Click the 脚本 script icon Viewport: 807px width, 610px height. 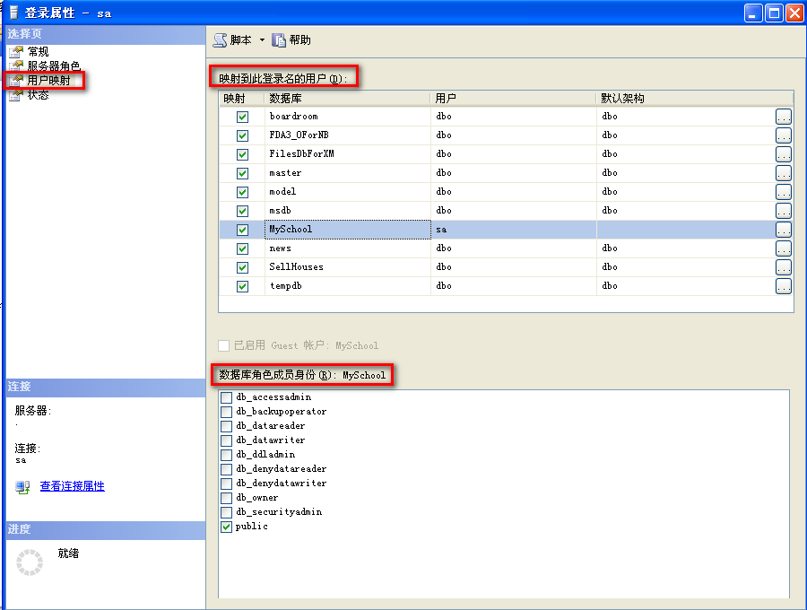click(x=221, y=40)
